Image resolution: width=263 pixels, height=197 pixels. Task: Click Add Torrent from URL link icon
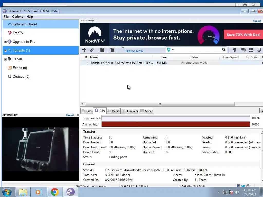[92, 50]
